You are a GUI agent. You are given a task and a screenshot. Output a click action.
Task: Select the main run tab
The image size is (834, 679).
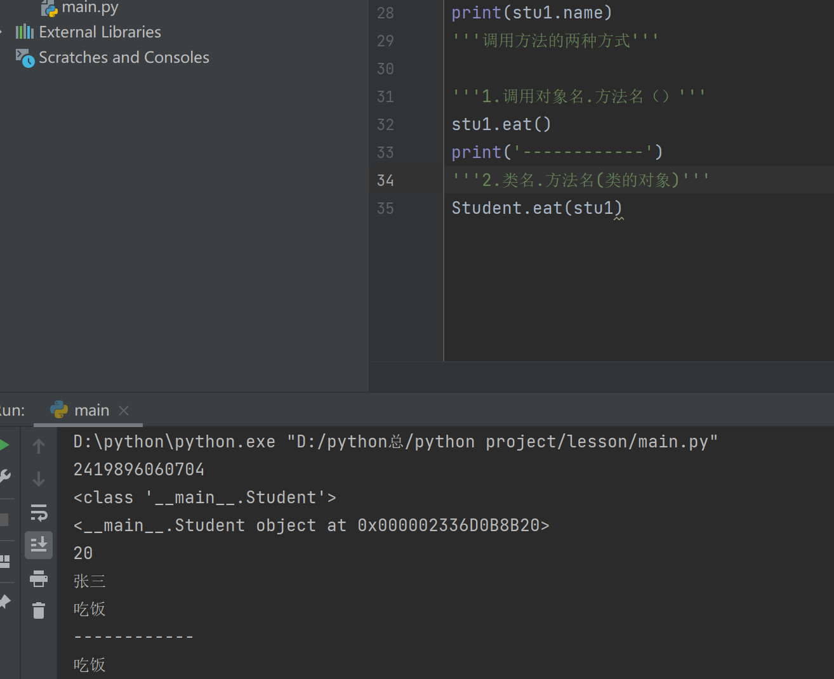[x=88, y=411]
